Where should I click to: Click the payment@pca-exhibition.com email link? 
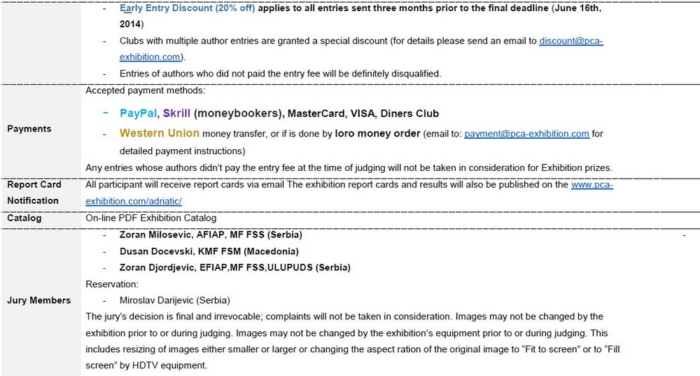click(x=527, y=134)
